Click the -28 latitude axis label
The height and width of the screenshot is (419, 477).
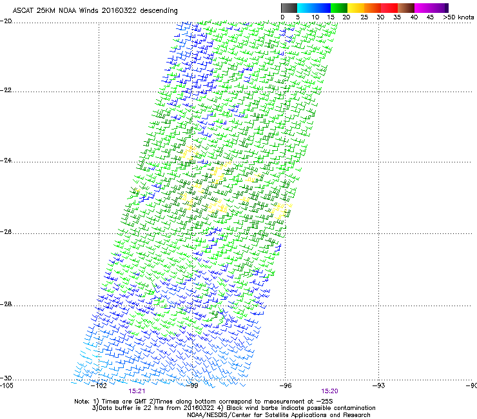(6, 304)
